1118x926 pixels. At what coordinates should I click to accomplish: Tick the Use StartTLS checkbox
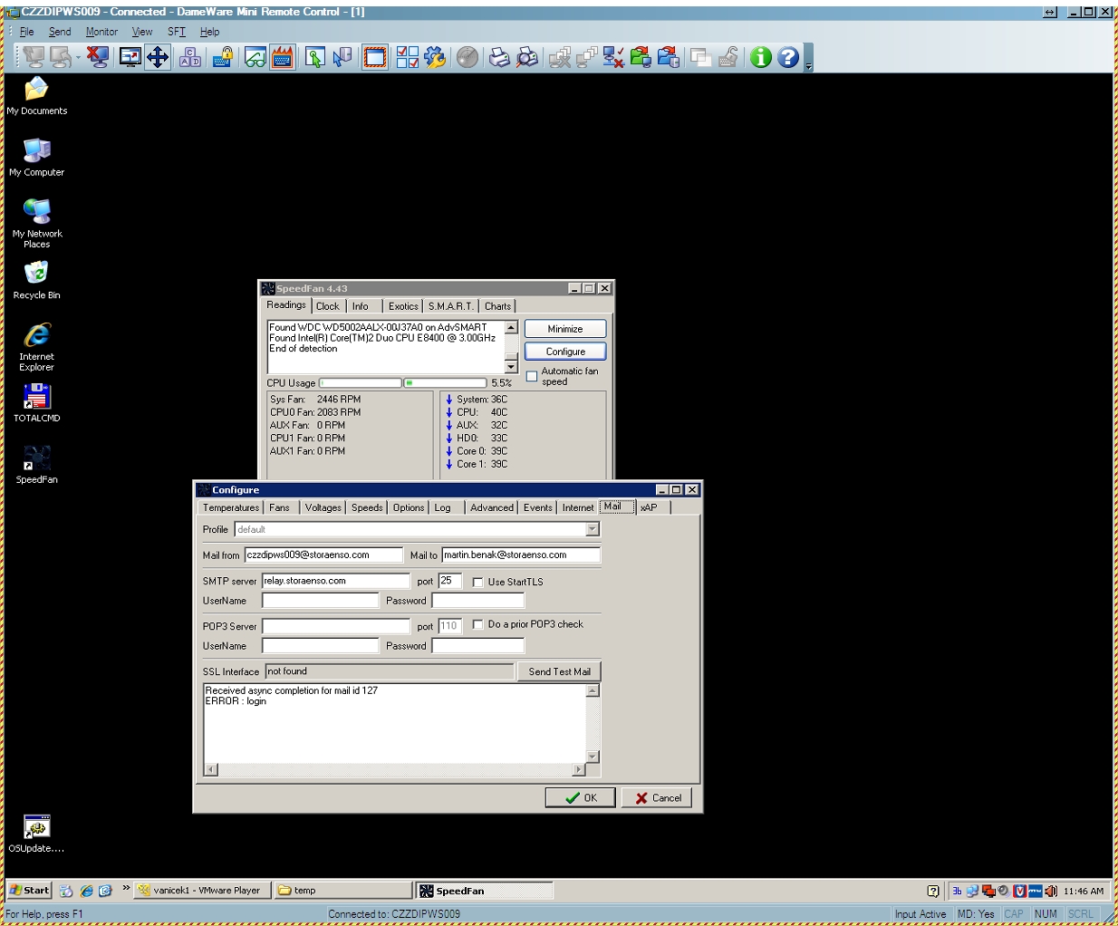click(x=477, y=582)
